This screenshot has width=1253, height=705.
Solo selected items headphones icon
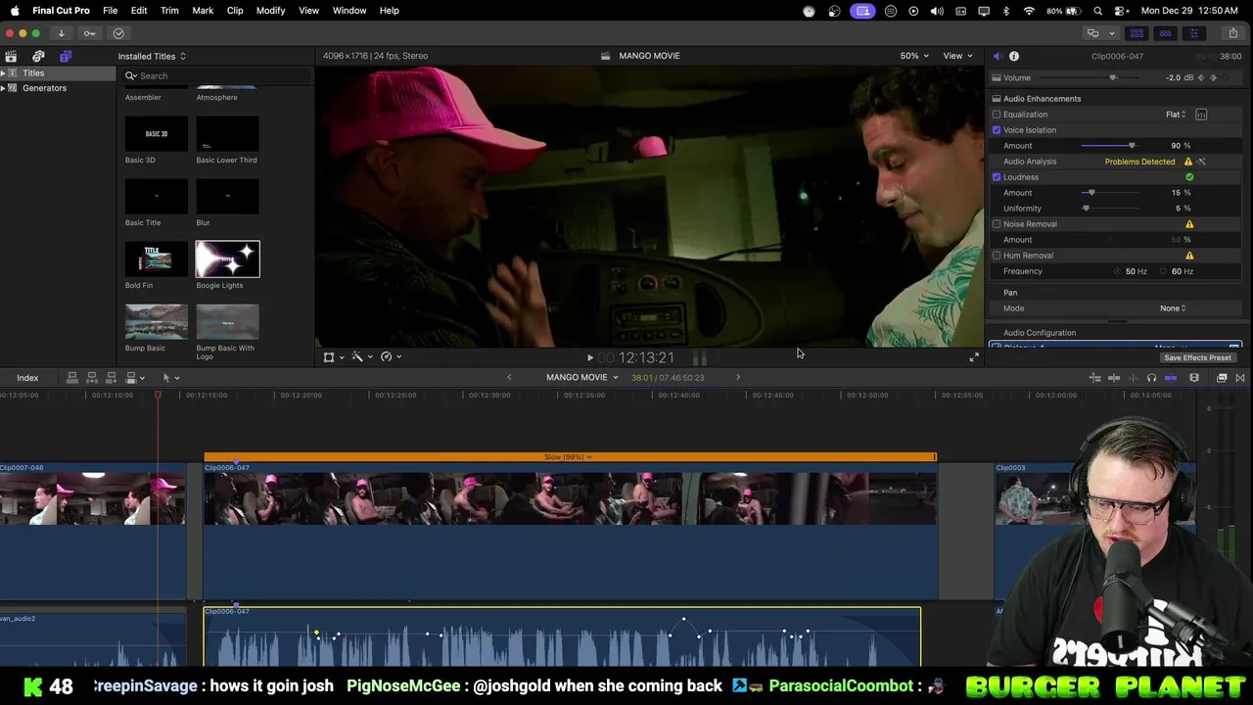(x=1151, y=378)
